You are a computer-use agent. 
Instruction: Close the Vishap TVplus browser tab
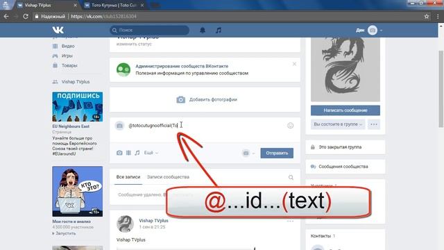tap(75, 5)
